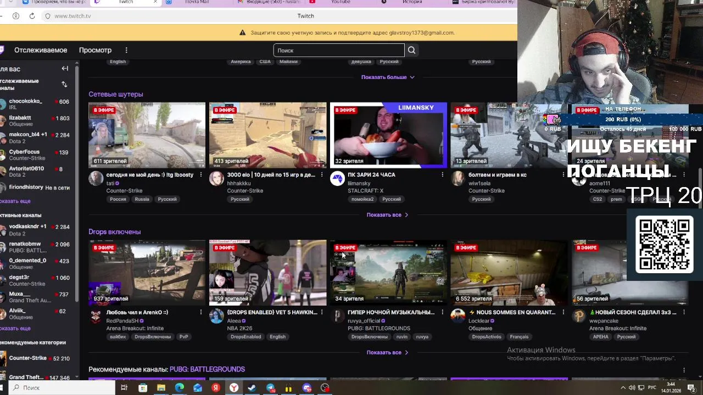Open the browser tab list dropdown arrow
The height and width of the screenshot is (395, 703).
pos(10,2)
